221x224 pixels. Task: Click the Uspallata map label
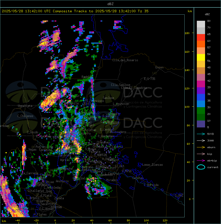pos(25,106)
